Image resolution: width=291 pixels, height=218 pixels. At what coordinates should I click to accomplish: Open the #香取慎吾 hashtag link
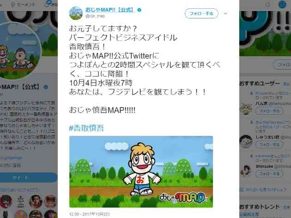point(86,128)
